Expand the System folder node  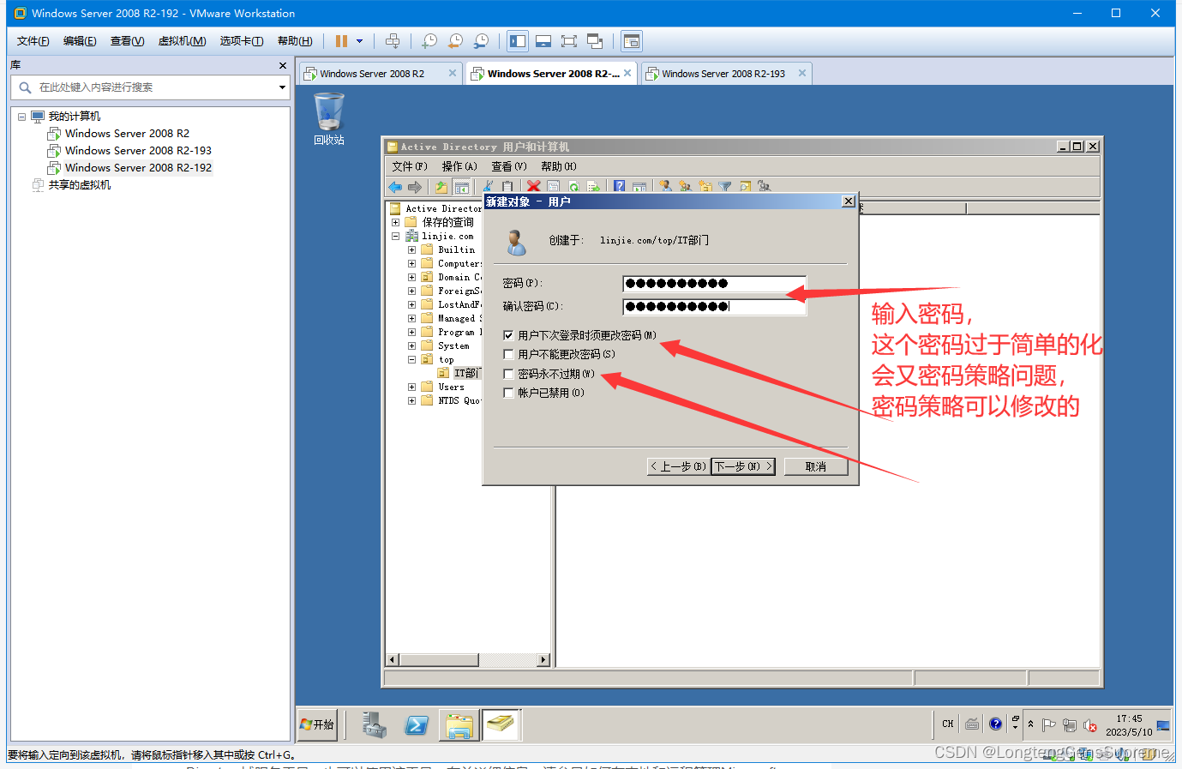(411, 346)
